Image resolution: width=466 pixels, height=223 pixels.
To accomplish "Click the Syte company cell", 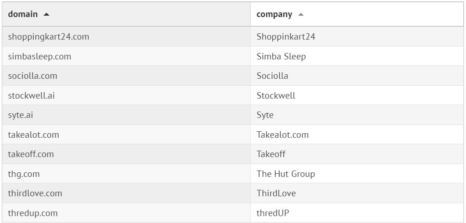I will tap(265, 115).
